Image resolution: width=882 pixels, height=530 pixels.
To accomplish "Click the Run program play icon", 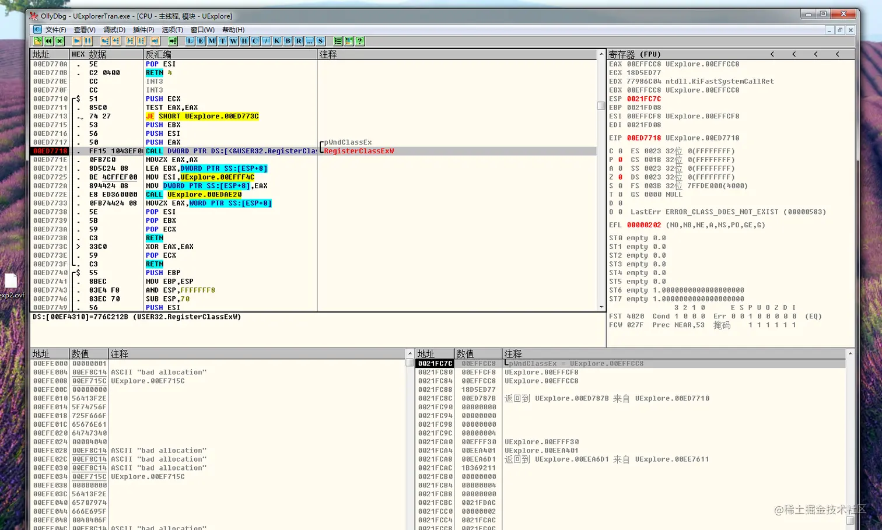I will tap(76, 41).
